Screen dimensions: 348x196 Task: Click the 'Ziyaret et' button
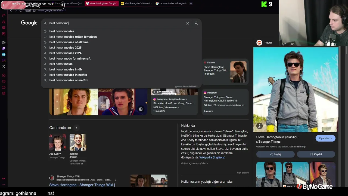click(x=325, y=138)
